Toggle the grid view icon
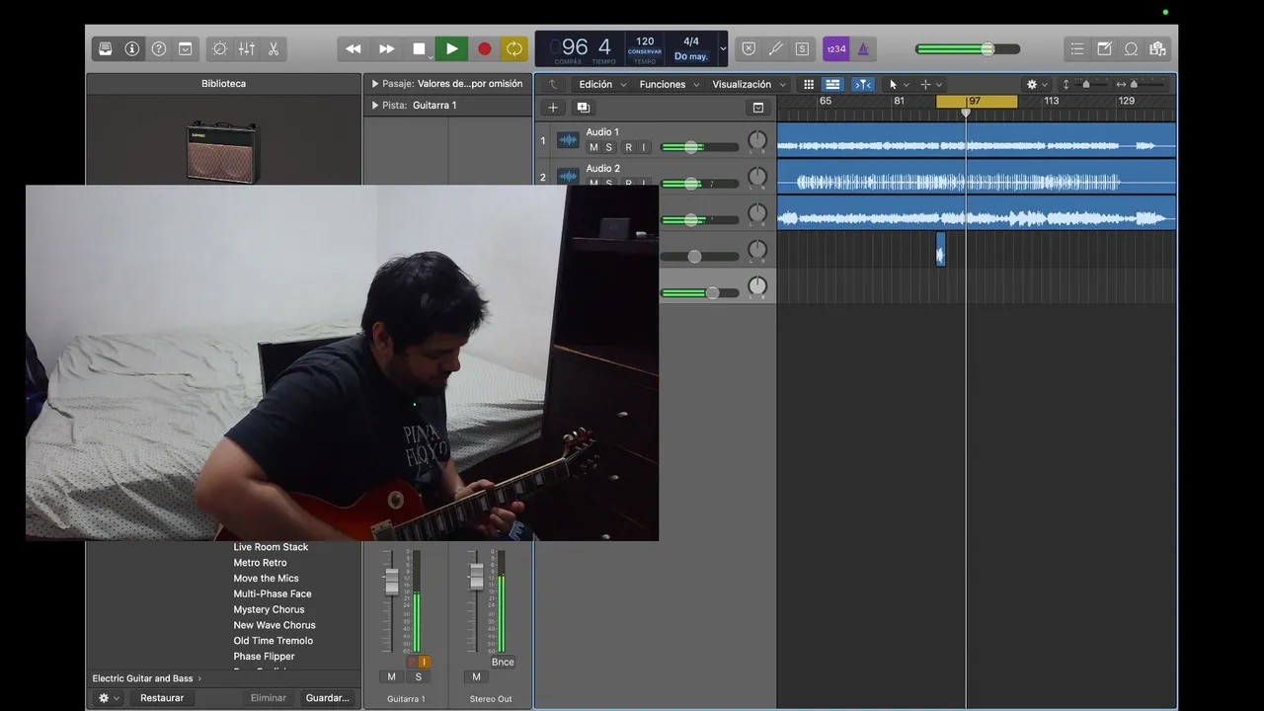 (809, 84)
